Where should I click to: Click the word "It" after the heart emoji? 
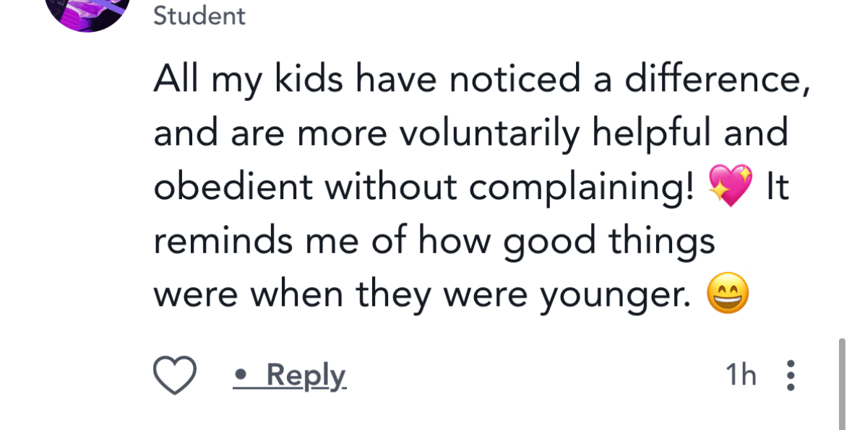(778, 188)
